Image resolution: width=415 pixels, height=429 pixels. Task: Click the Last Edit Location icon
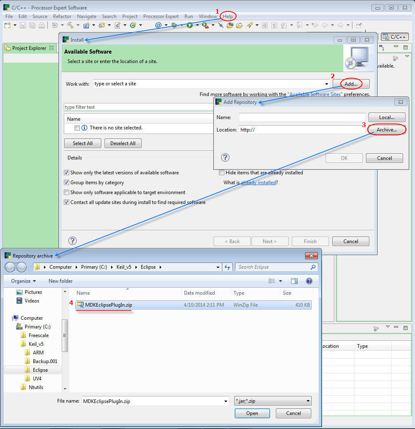(x=315, y=25)
